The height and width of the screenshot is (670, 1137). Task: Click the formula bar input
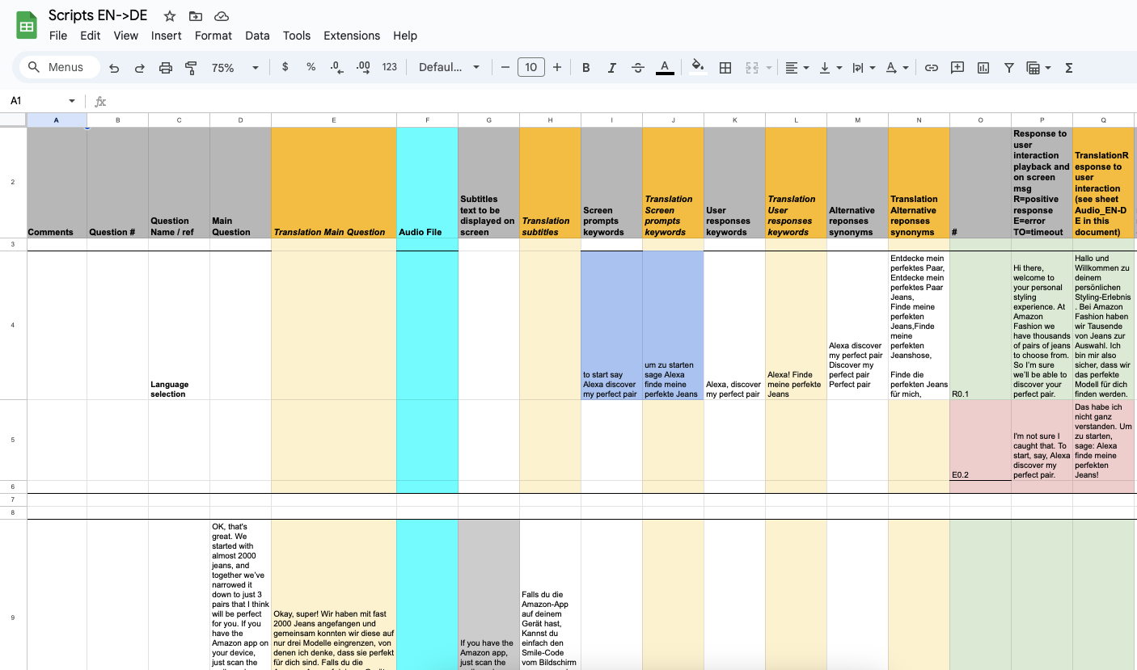click(x=623, y=101)
